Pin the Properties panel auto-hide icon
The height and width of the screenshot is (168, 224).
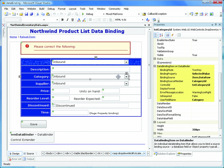216,24
